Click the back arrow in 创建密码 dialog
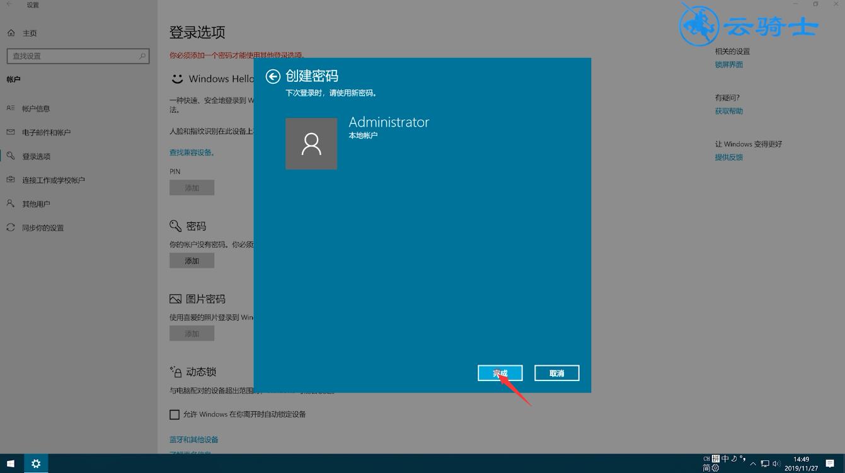The height and width of the screenshot is (473, 845). tap(273, 77)
